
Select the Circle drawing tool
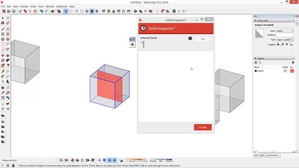pyautogui.click(x=3, y=39)
